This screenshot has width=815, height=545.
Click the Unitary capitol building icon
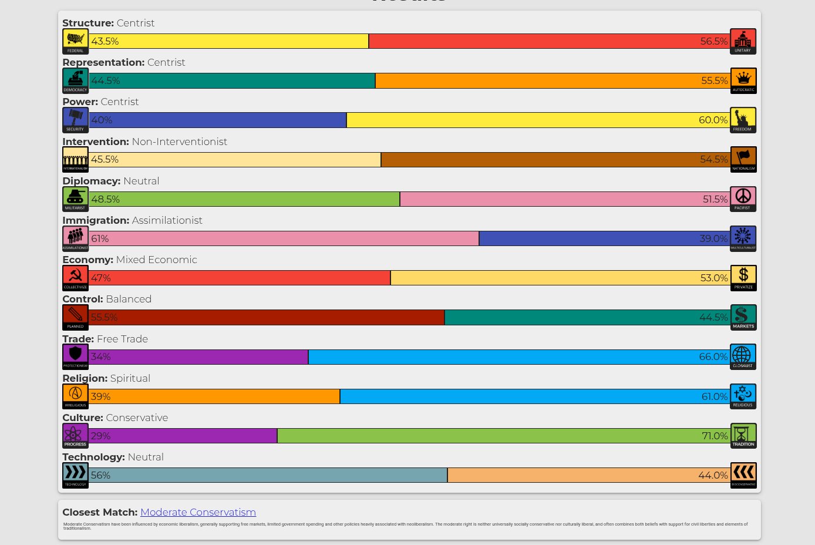point(743,41)
